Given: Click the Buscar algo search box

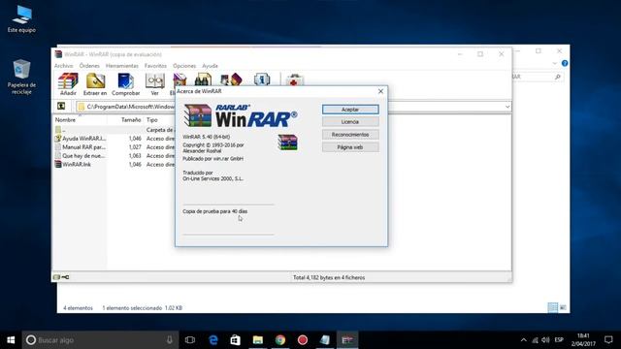Looking at the screenshot, I should click(100, 340).
